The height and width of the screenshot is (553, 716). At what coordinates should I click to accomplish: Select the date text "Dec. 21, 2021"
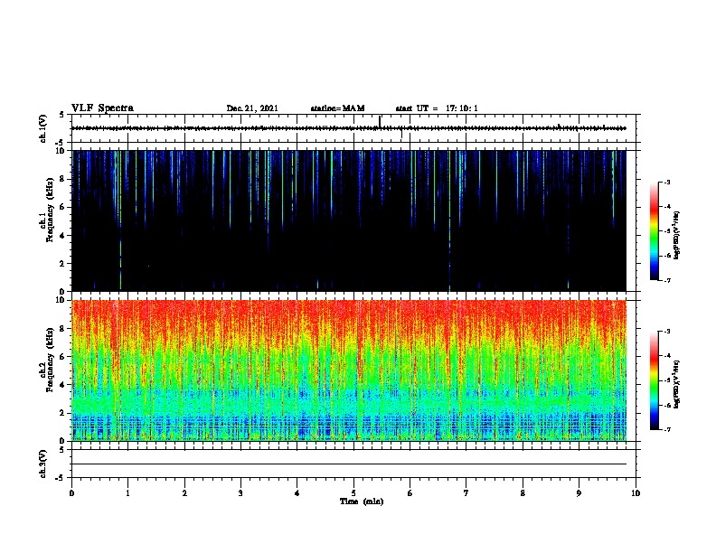[x=252, y=108]
